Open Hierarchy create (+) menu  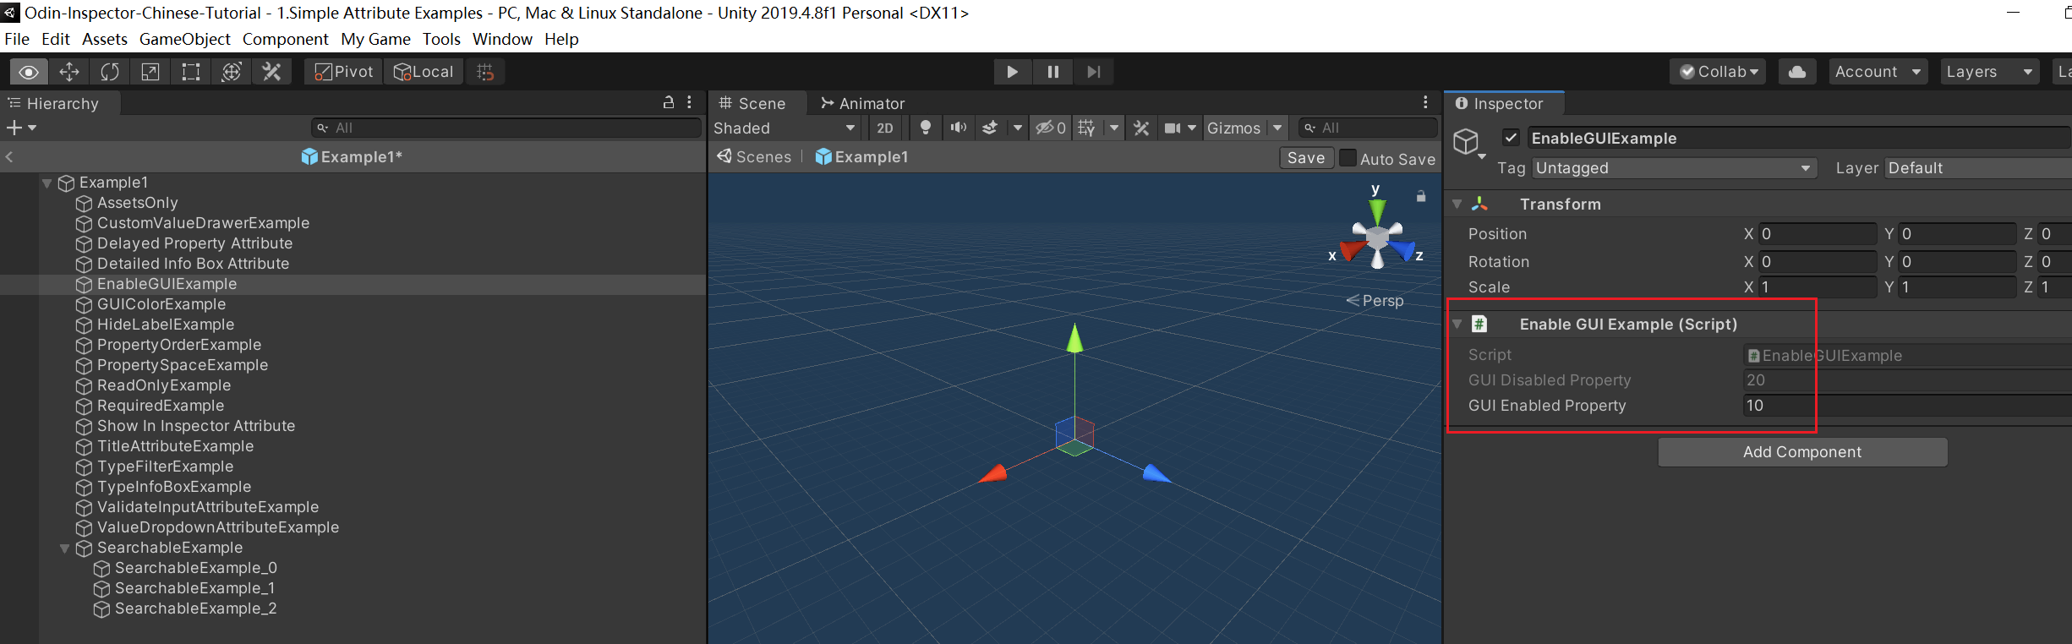coord(21,128)
